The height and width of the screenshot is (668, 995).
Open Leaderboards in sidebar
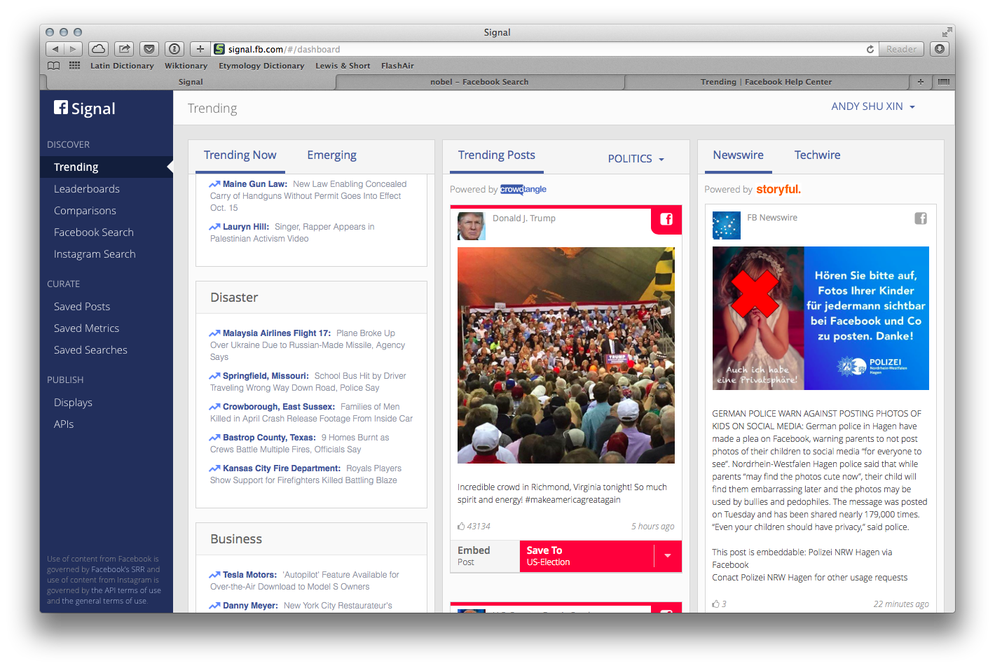[87, 189]
